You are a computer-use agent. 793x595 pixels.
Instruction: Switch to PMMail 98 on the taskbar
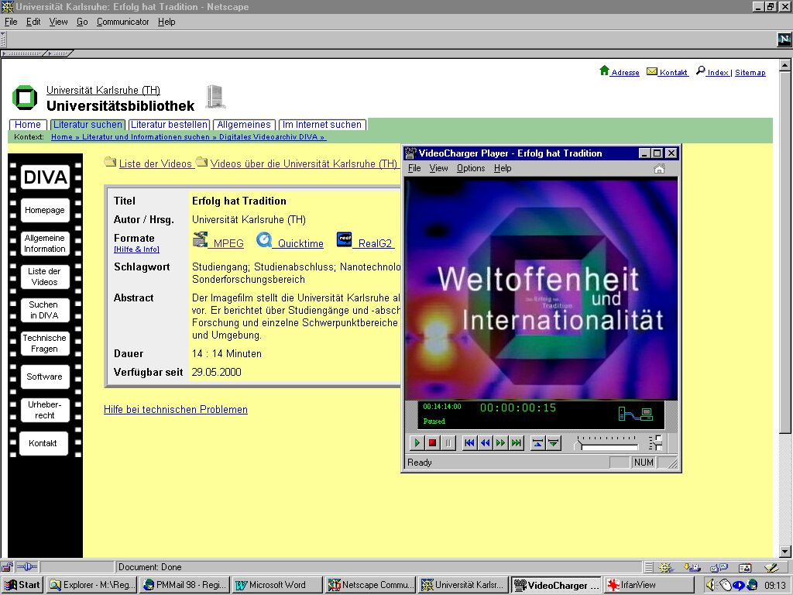click(185, 585)
